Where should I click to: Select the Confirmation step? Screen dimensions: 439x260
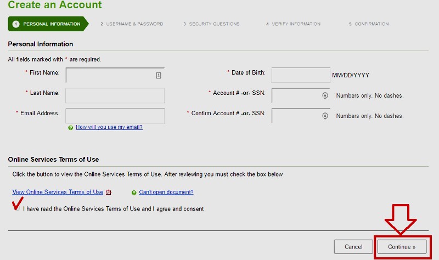click(x=369, y=24)
